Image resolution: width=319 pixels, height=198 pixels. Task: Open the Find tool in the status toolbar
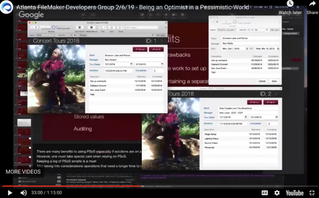coord(102,27)
